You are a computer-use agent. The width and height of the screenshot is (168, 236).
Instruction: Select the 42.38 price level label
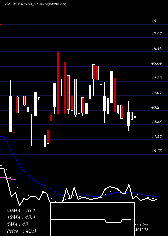tap(157, 122)
